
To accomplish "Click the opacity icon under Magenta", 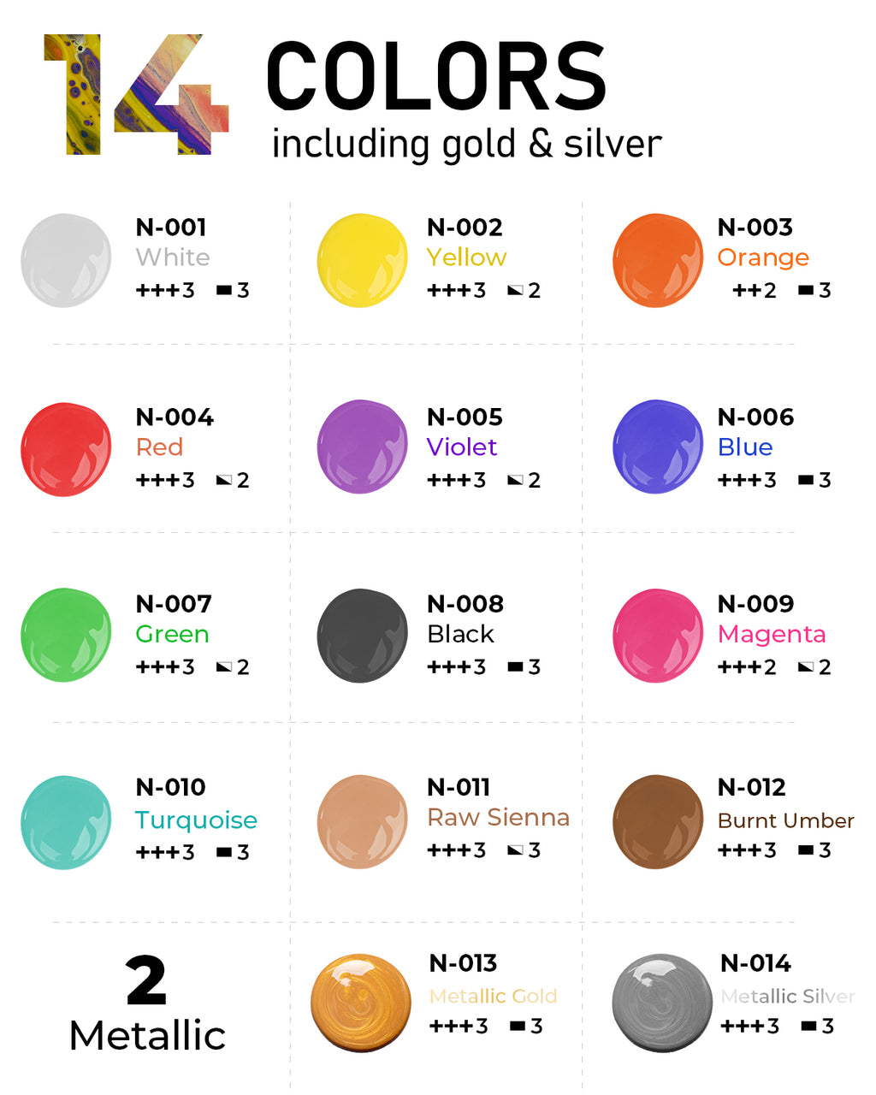I will pos(806,666).
